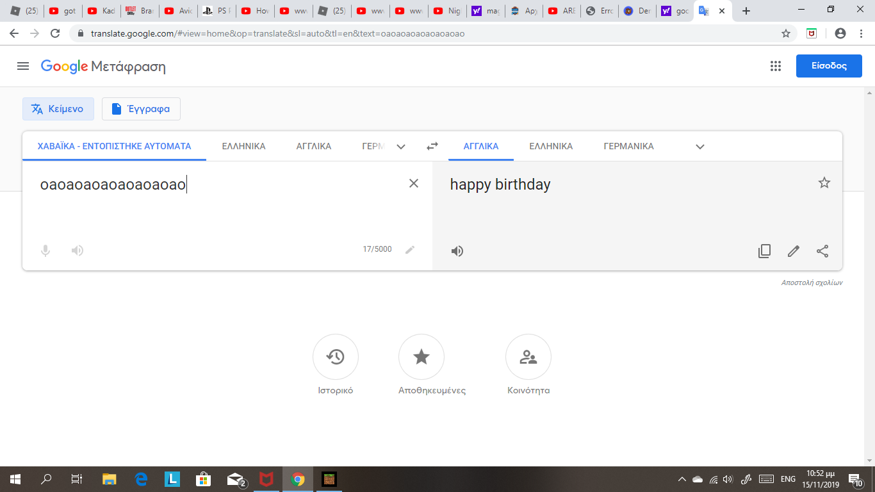Open the McAfee browser extension
This screenshot has height=492, width=875.
(812, 33)
